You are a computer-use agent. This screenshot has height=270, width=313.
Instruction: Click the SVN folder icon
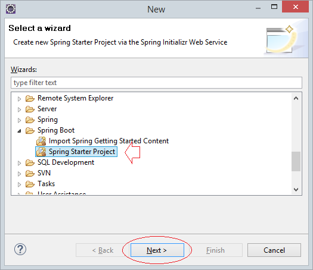30,174
